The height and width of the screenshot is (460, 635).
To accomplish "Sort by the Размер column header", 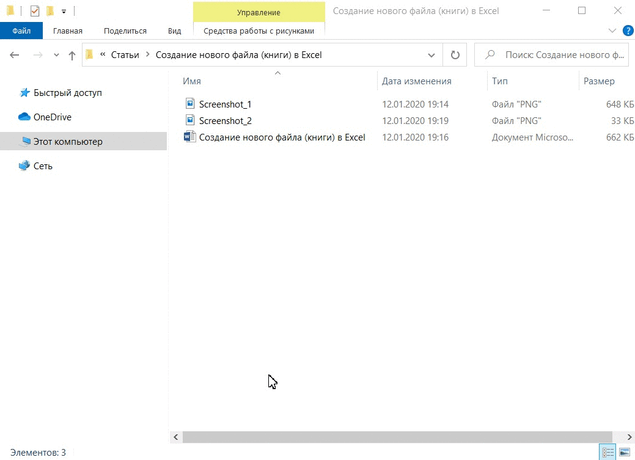I will [x=599, y=81].
